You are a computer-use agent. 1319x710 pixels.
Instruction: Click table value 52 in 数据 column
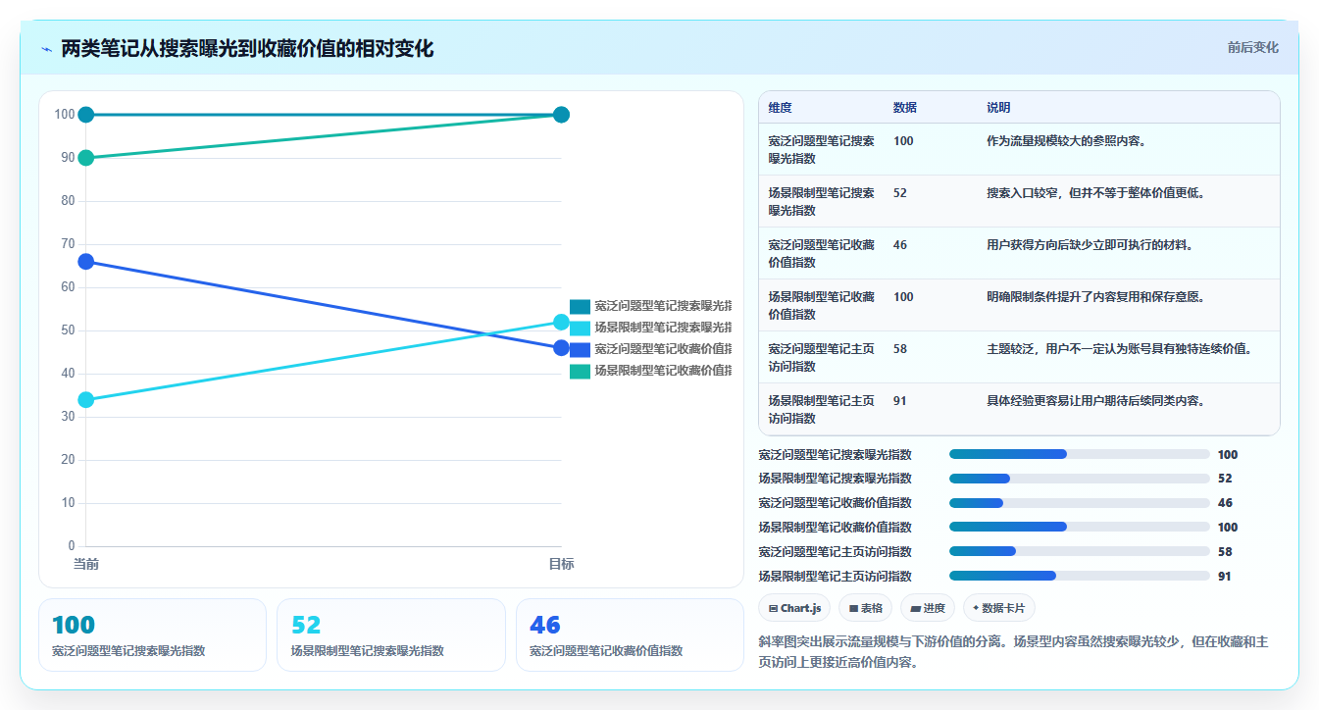(x=900, y=193)
